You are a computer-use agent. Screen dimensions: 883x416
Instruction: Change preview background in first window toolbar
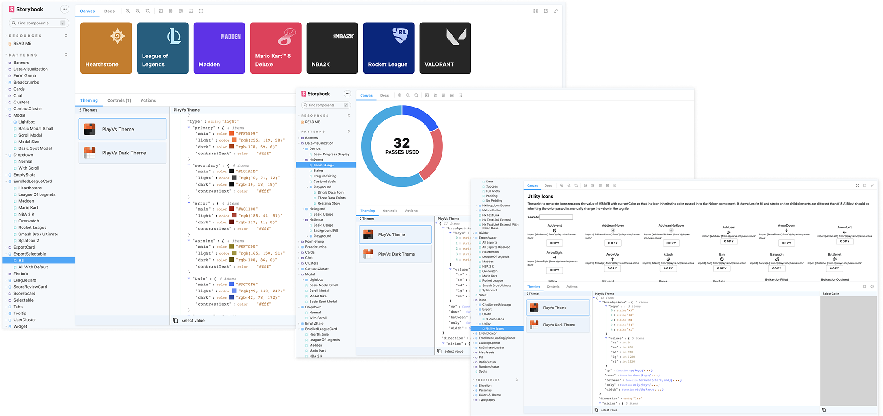point(161,11)
